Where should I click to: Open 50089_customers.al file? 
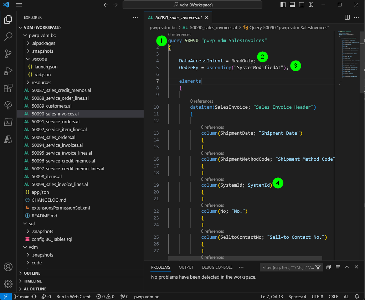(80, 106)
